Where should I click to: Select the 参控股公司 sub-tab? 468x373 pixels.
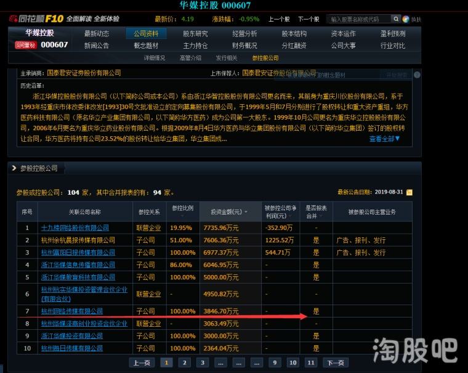pos(265,58)
